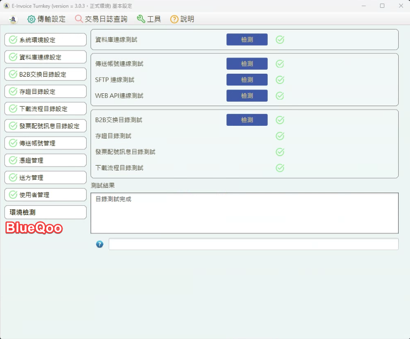This screenshot has height=339, width=410.
Task: Click the blue question mark help icon
Action: point(99,244)
